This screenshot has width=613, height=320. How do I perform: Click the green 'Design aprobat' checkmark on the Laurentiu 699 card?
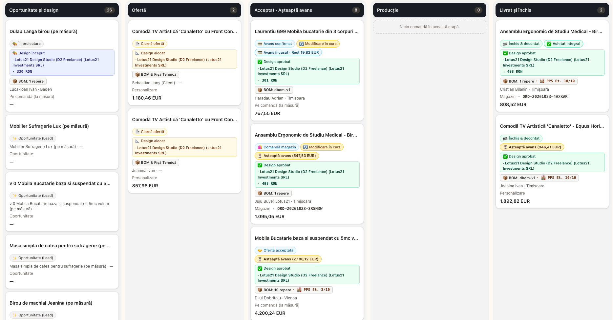click(x=260, y=62)
